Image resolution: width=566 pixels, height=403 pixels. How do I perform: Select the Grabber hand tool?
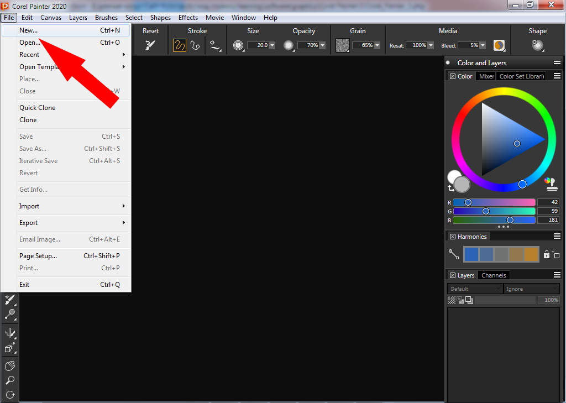(9, 366)
